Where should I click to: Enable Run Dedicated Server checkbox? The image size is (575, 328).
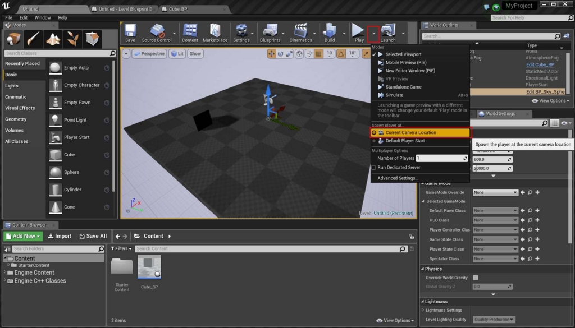pyautogui.click(x=373, y=167)
